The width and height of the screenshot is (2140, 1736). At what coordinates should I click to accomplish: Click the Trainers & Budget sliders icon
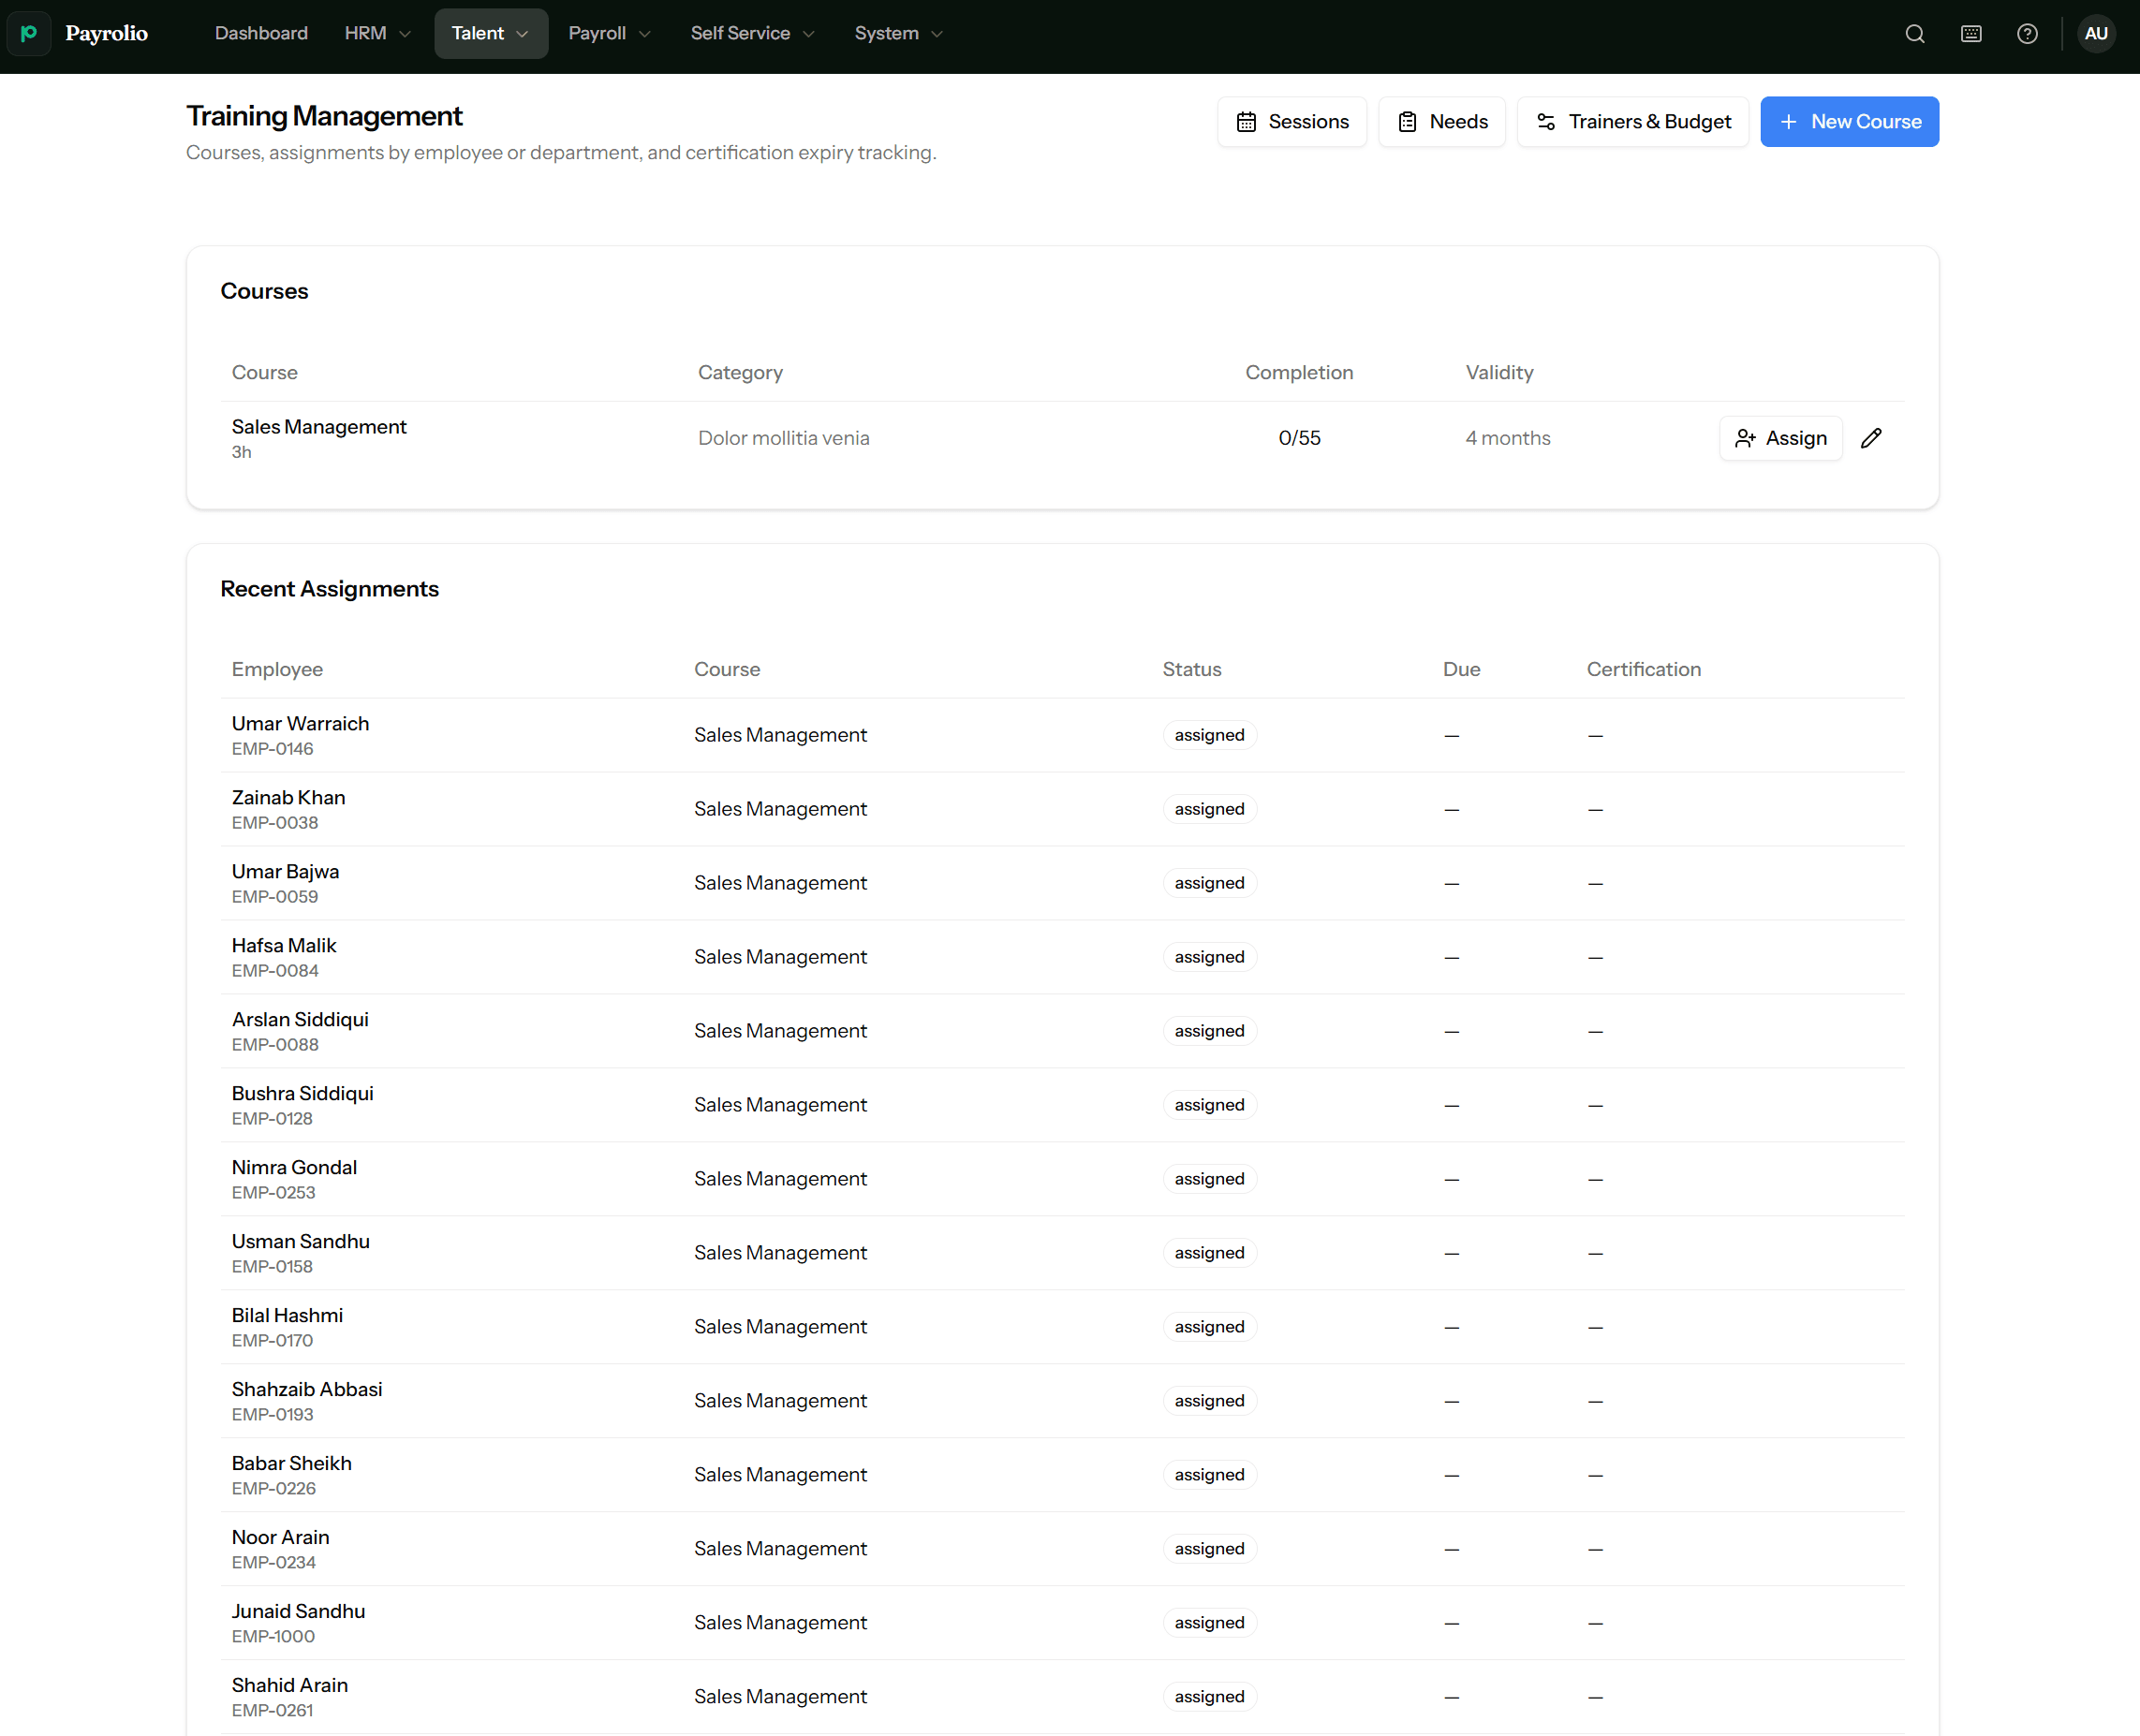(1546, 122)
